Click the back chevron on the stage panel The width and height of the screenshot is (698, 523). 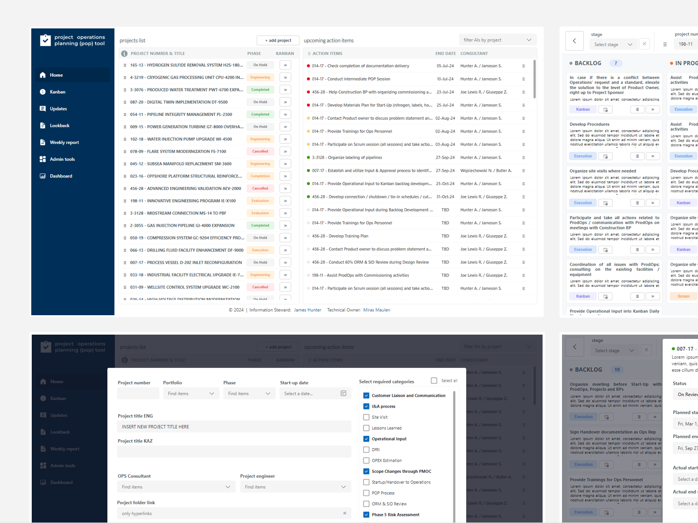coord(574,41)
